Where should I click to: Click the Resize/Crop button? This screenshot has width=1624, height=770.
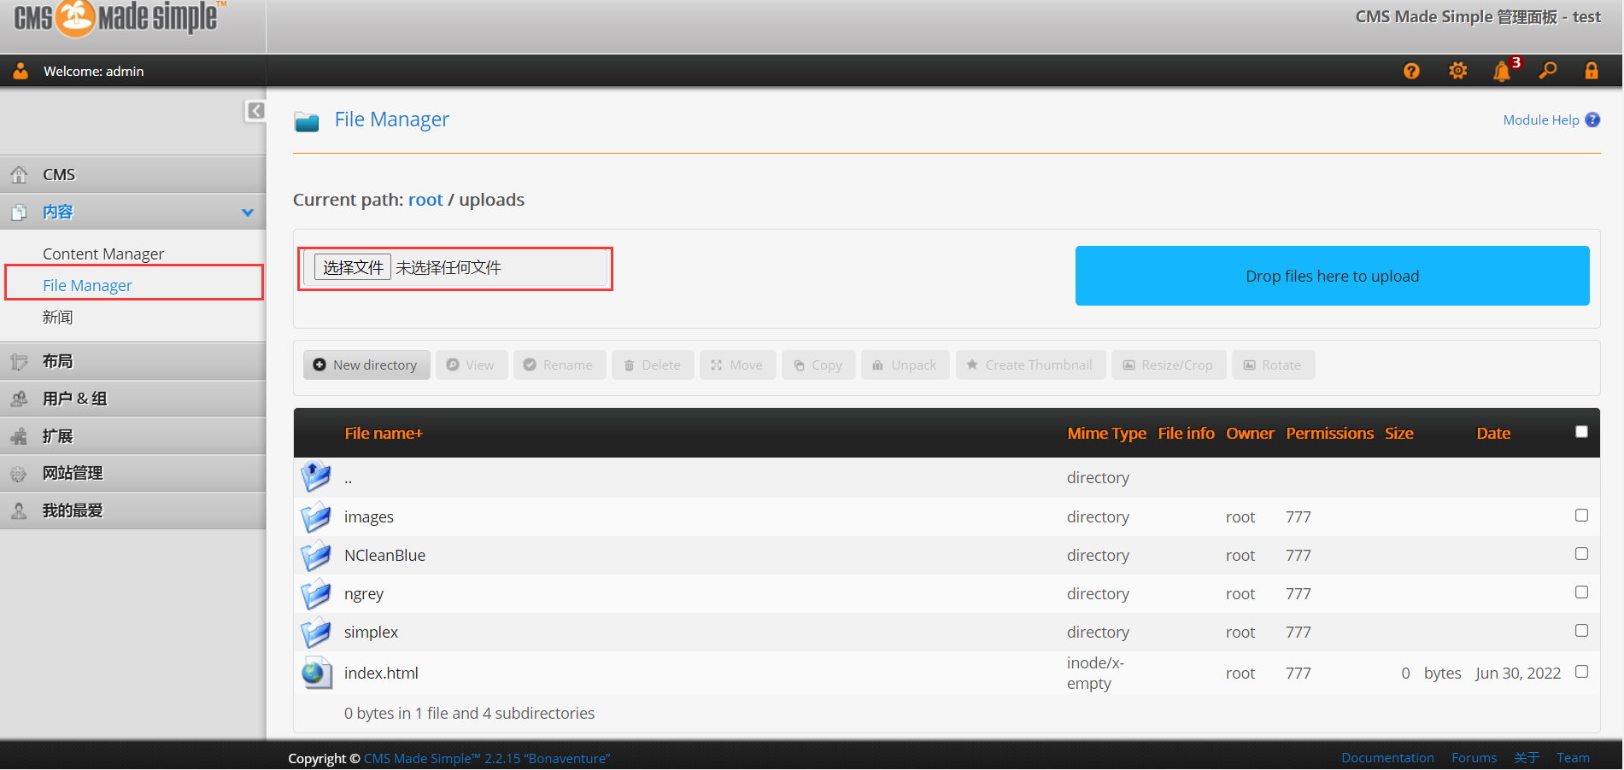click(1169, 365)
